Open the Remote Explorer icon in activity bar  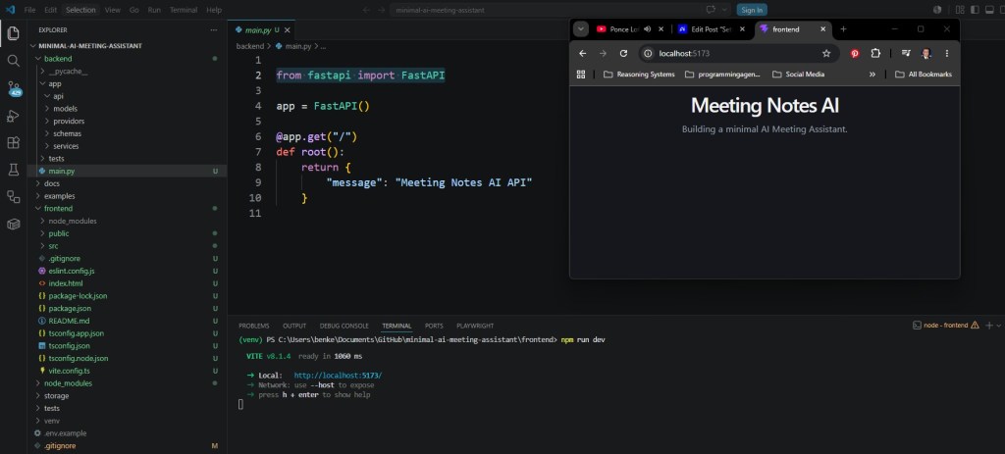click(13, 196)
